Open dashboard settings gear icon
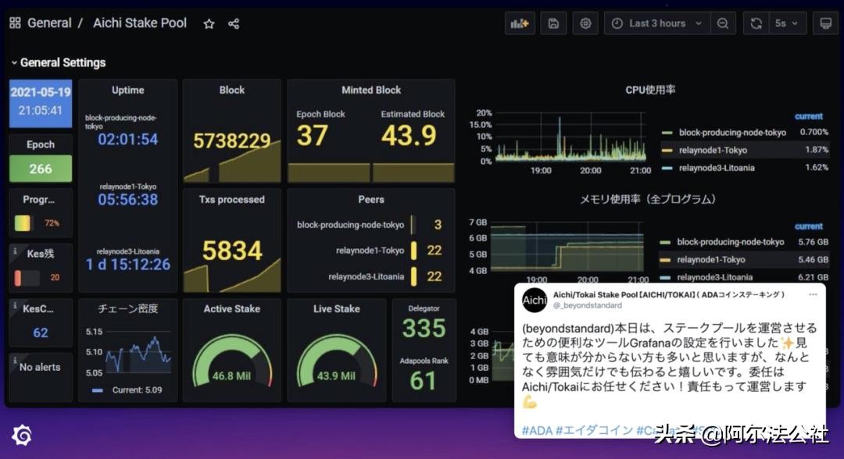 [x=585, y=23]
